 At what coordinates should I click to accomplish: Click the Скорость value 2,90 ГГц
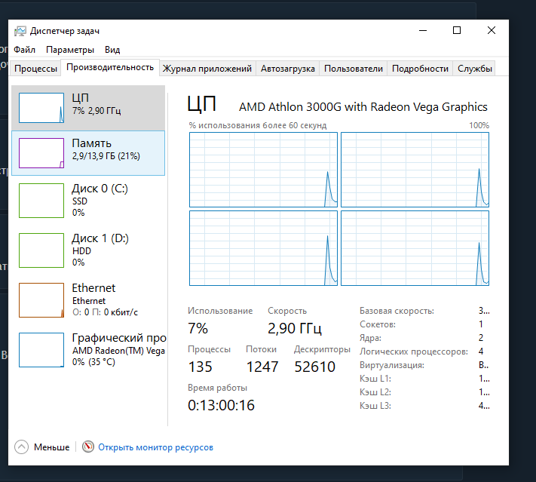(x=295, y=328)
